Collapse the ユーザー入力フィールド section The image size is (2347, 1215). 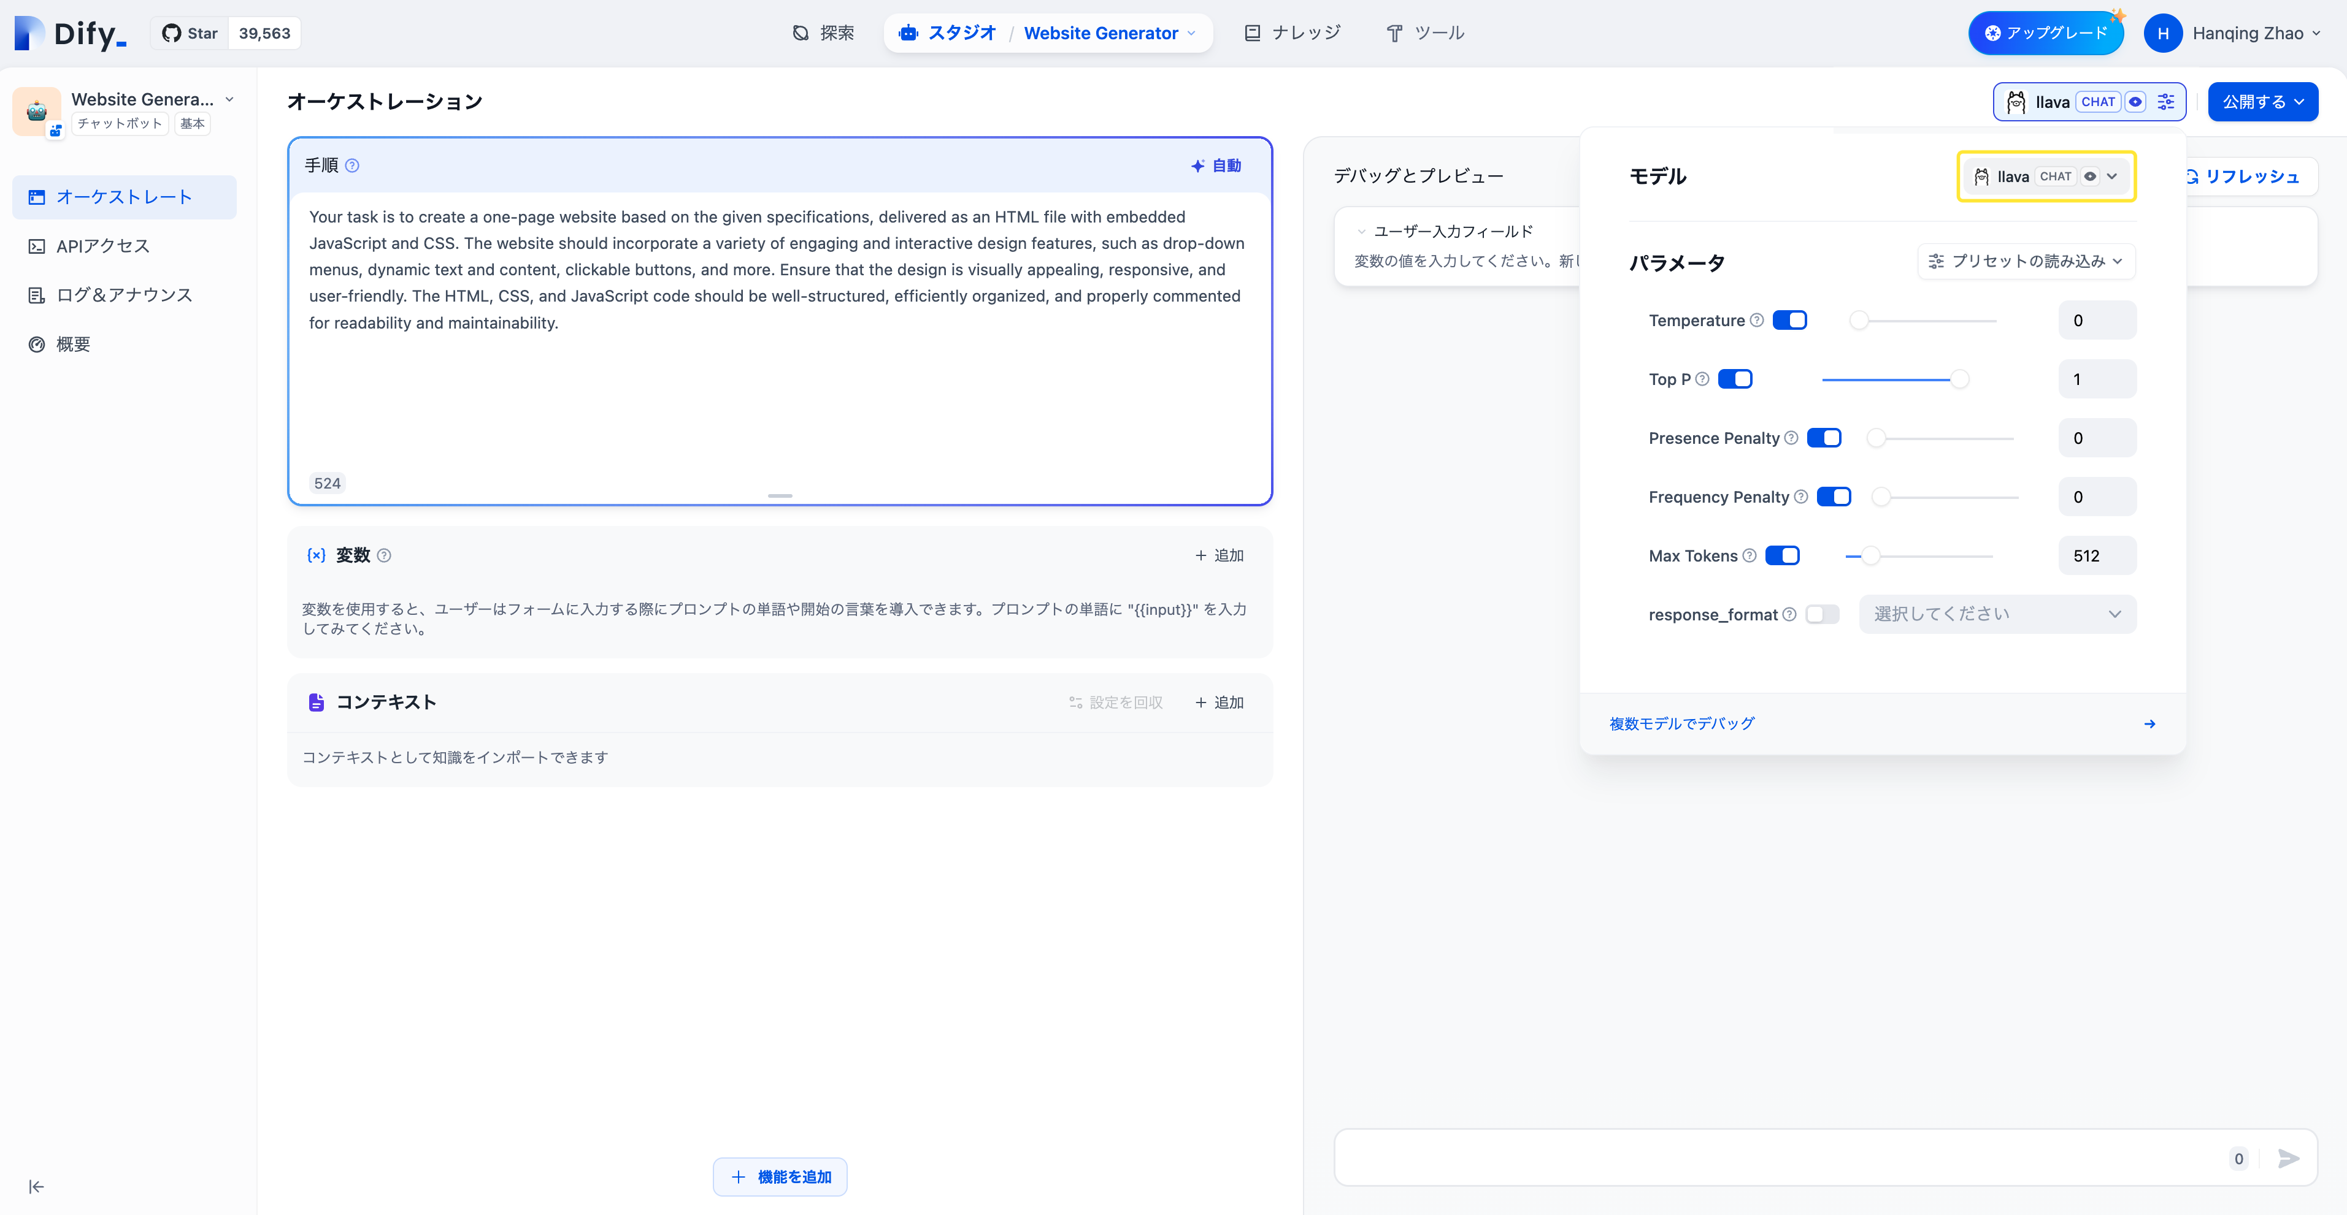(x=1361, y=231)
